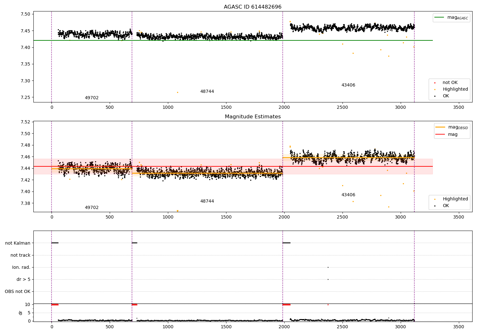Click the 'Magnitude Estimates' panel title
Screen dimensions: 477x334
[252, 117]
